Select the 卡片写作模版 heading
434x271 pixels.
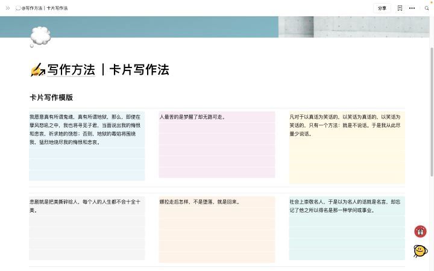pos(51,98)
